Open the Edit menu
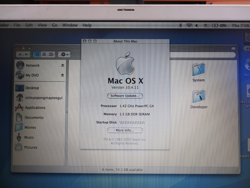The width and height of the screenshot is (250, 188). coord(29,25)
